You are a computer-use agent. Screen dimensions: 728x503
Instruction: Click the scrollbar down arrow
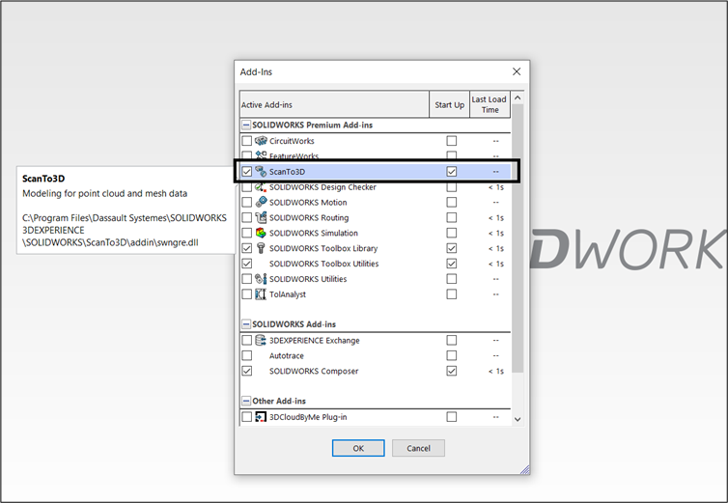point(517,419)
